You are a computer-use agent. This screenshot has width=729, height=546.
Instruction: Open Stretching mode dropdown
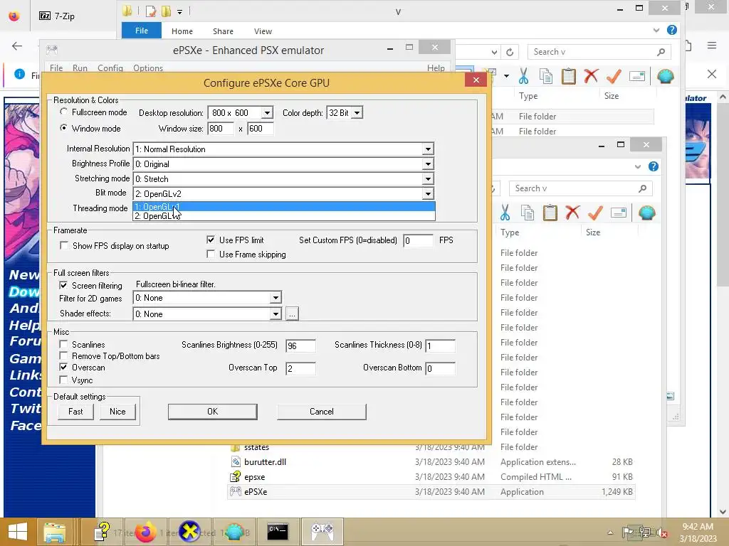tap(428, 178)
